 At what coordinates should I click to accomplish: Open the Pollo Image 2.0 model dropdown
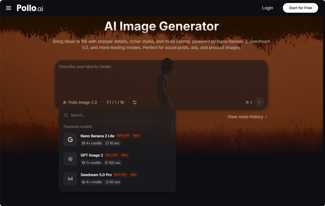[x=80, y=102]
